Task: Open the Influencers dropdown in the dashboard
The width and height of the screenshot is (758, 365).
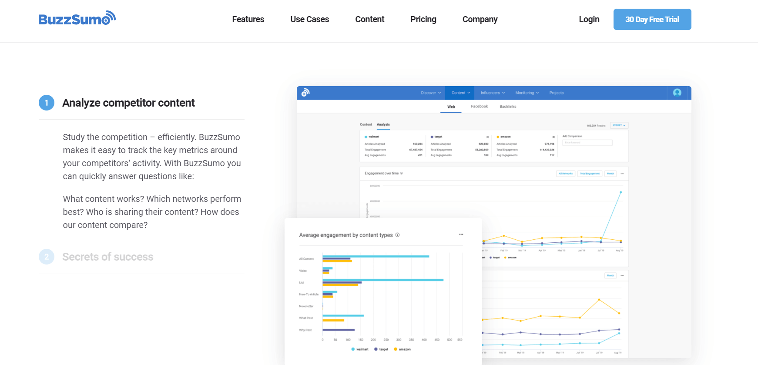Action: pos(493,93)
